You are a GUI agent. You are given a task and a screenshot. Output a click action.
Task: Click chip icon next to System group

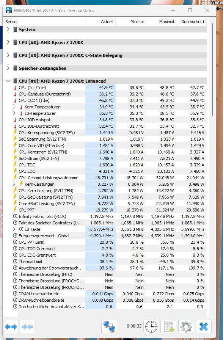(15, 30)
